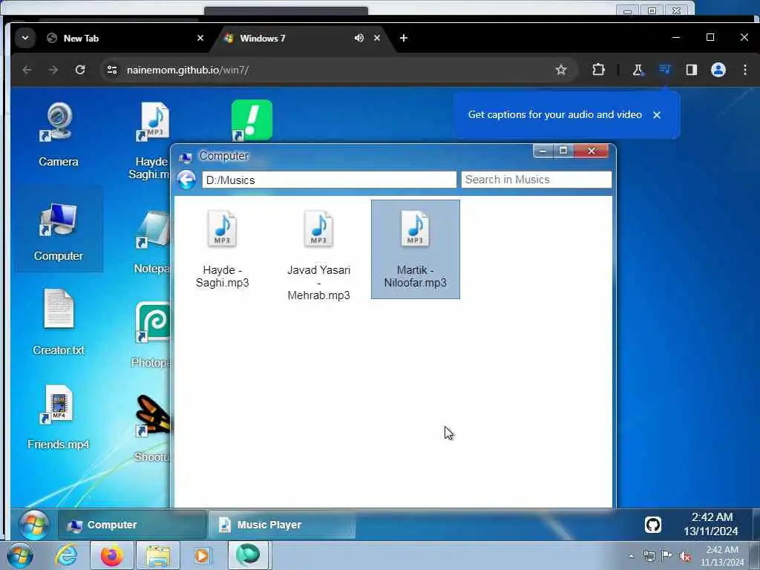Select the Javad Yasari - Mehrab.mp3 file
Image resolution: width=760 pixels, height=570 pixels.
tap(318, 255)
